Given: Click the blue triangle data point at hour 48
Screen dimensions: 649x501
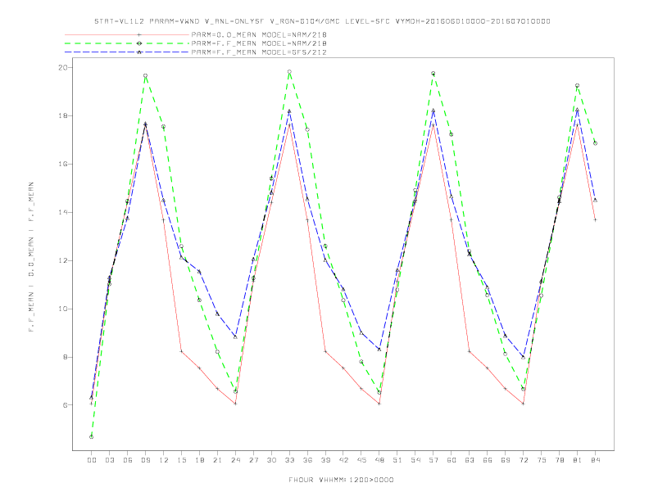Looking at the screenshot, I should 379,350.
